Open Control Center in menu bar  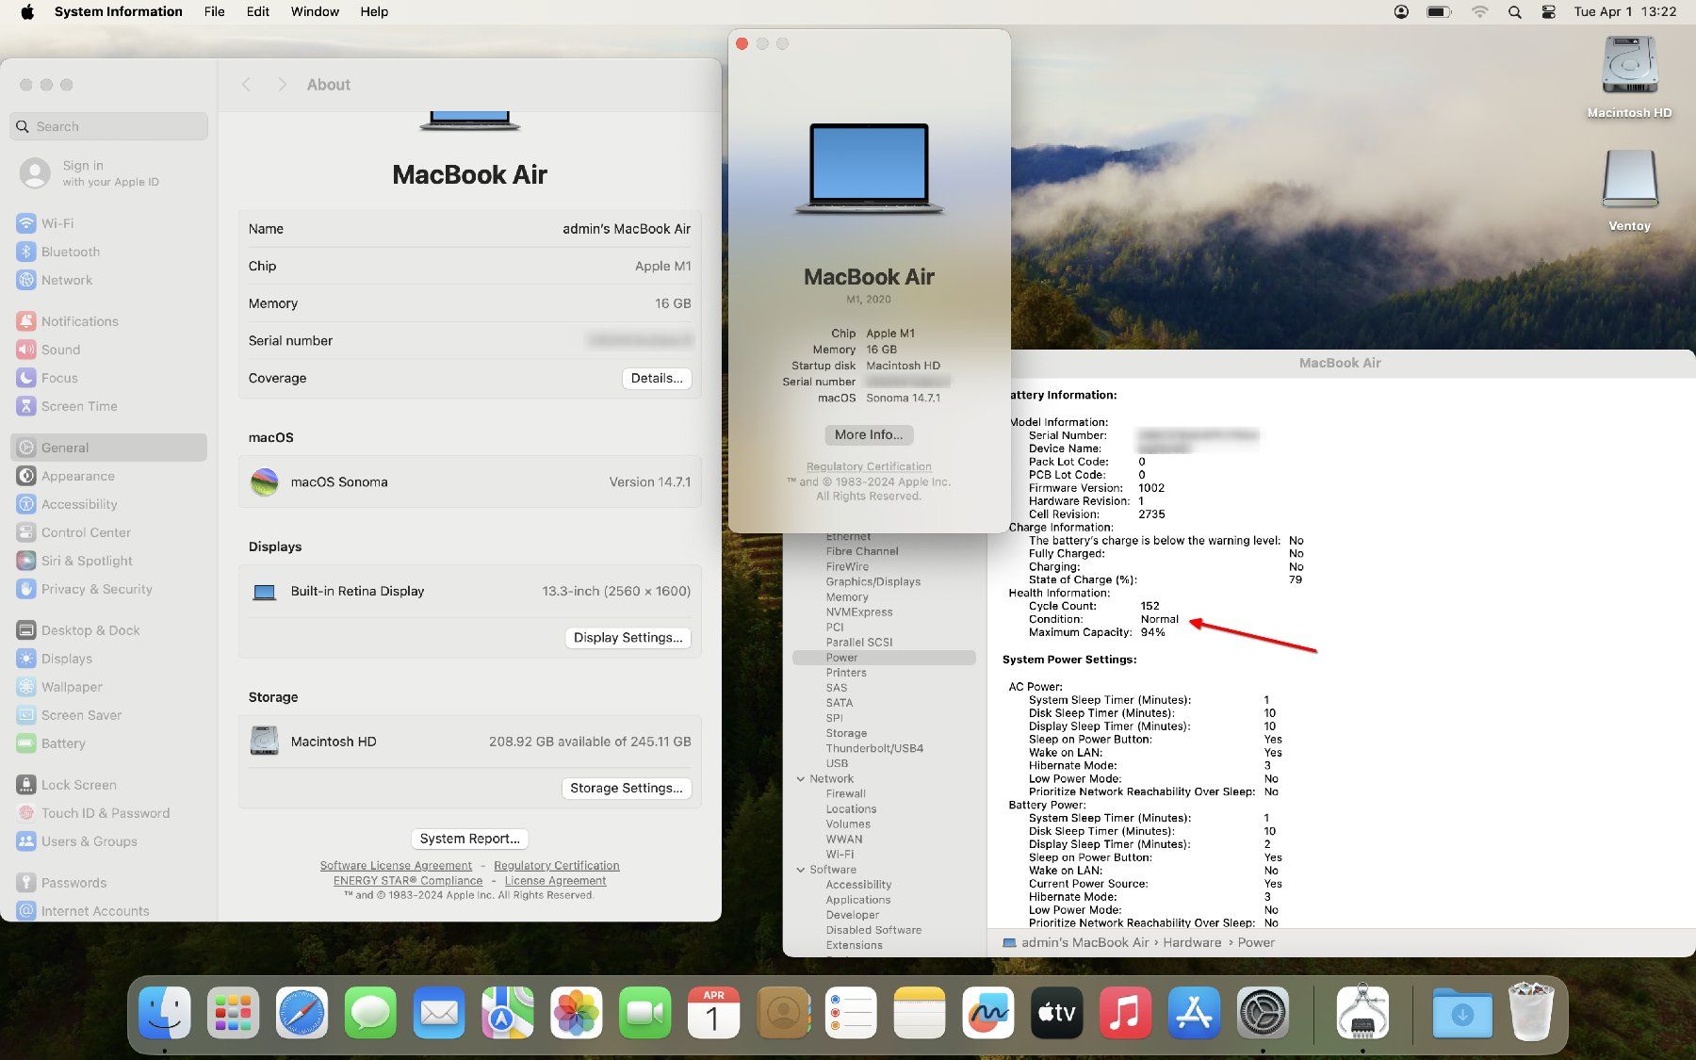(x=1548, y=12)
